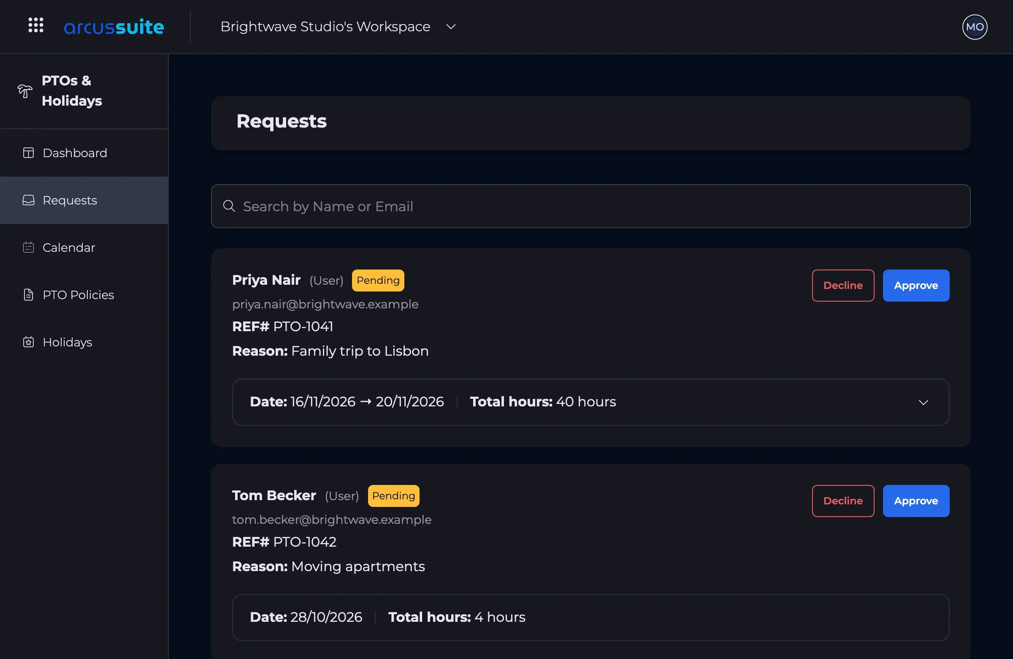Click the PTO Policies document icon

click(x=29, y=295)
